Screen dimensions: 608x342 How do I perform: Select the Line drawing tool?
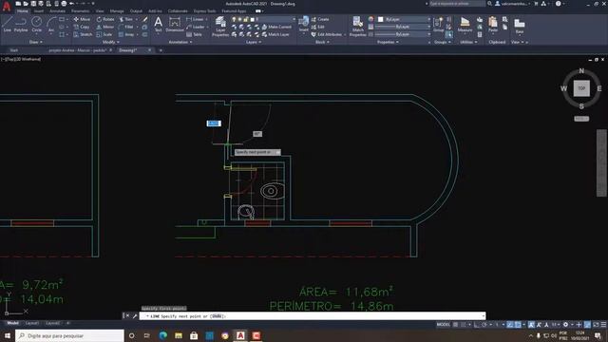click(x=8, y=25)
